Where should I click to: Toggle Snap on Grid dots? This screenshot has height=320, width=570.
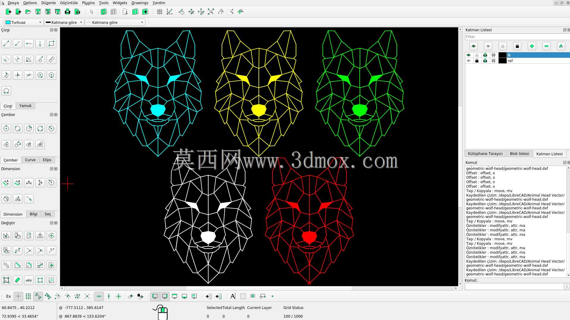click(28, 296)
